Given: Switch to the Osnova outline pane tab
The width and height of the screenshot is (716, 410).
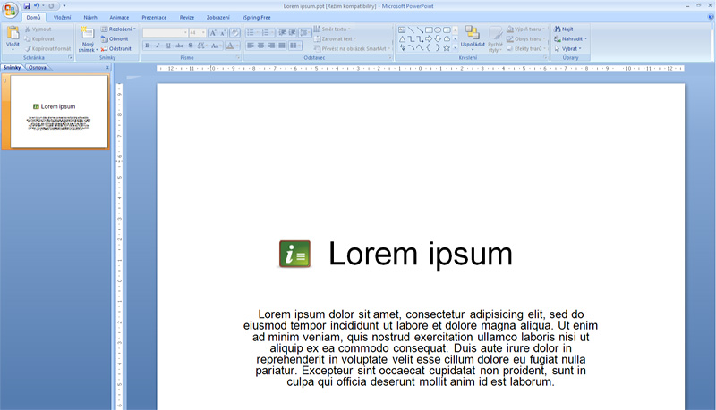Looking at the screenshot, I should pos(37,67).
